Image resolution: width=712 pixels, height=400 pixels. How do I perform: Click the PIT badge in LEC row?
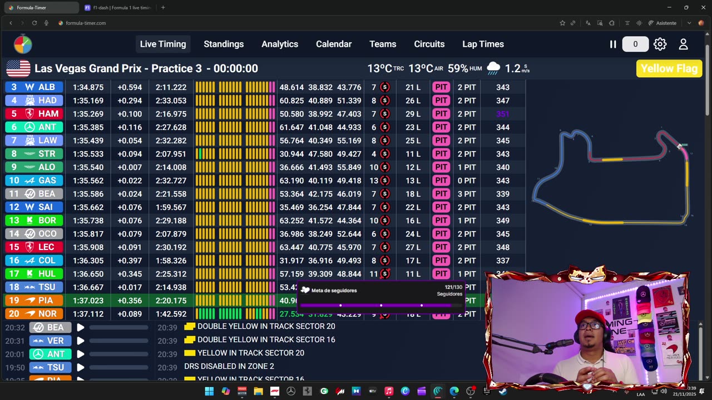click(x=441, y=247)
